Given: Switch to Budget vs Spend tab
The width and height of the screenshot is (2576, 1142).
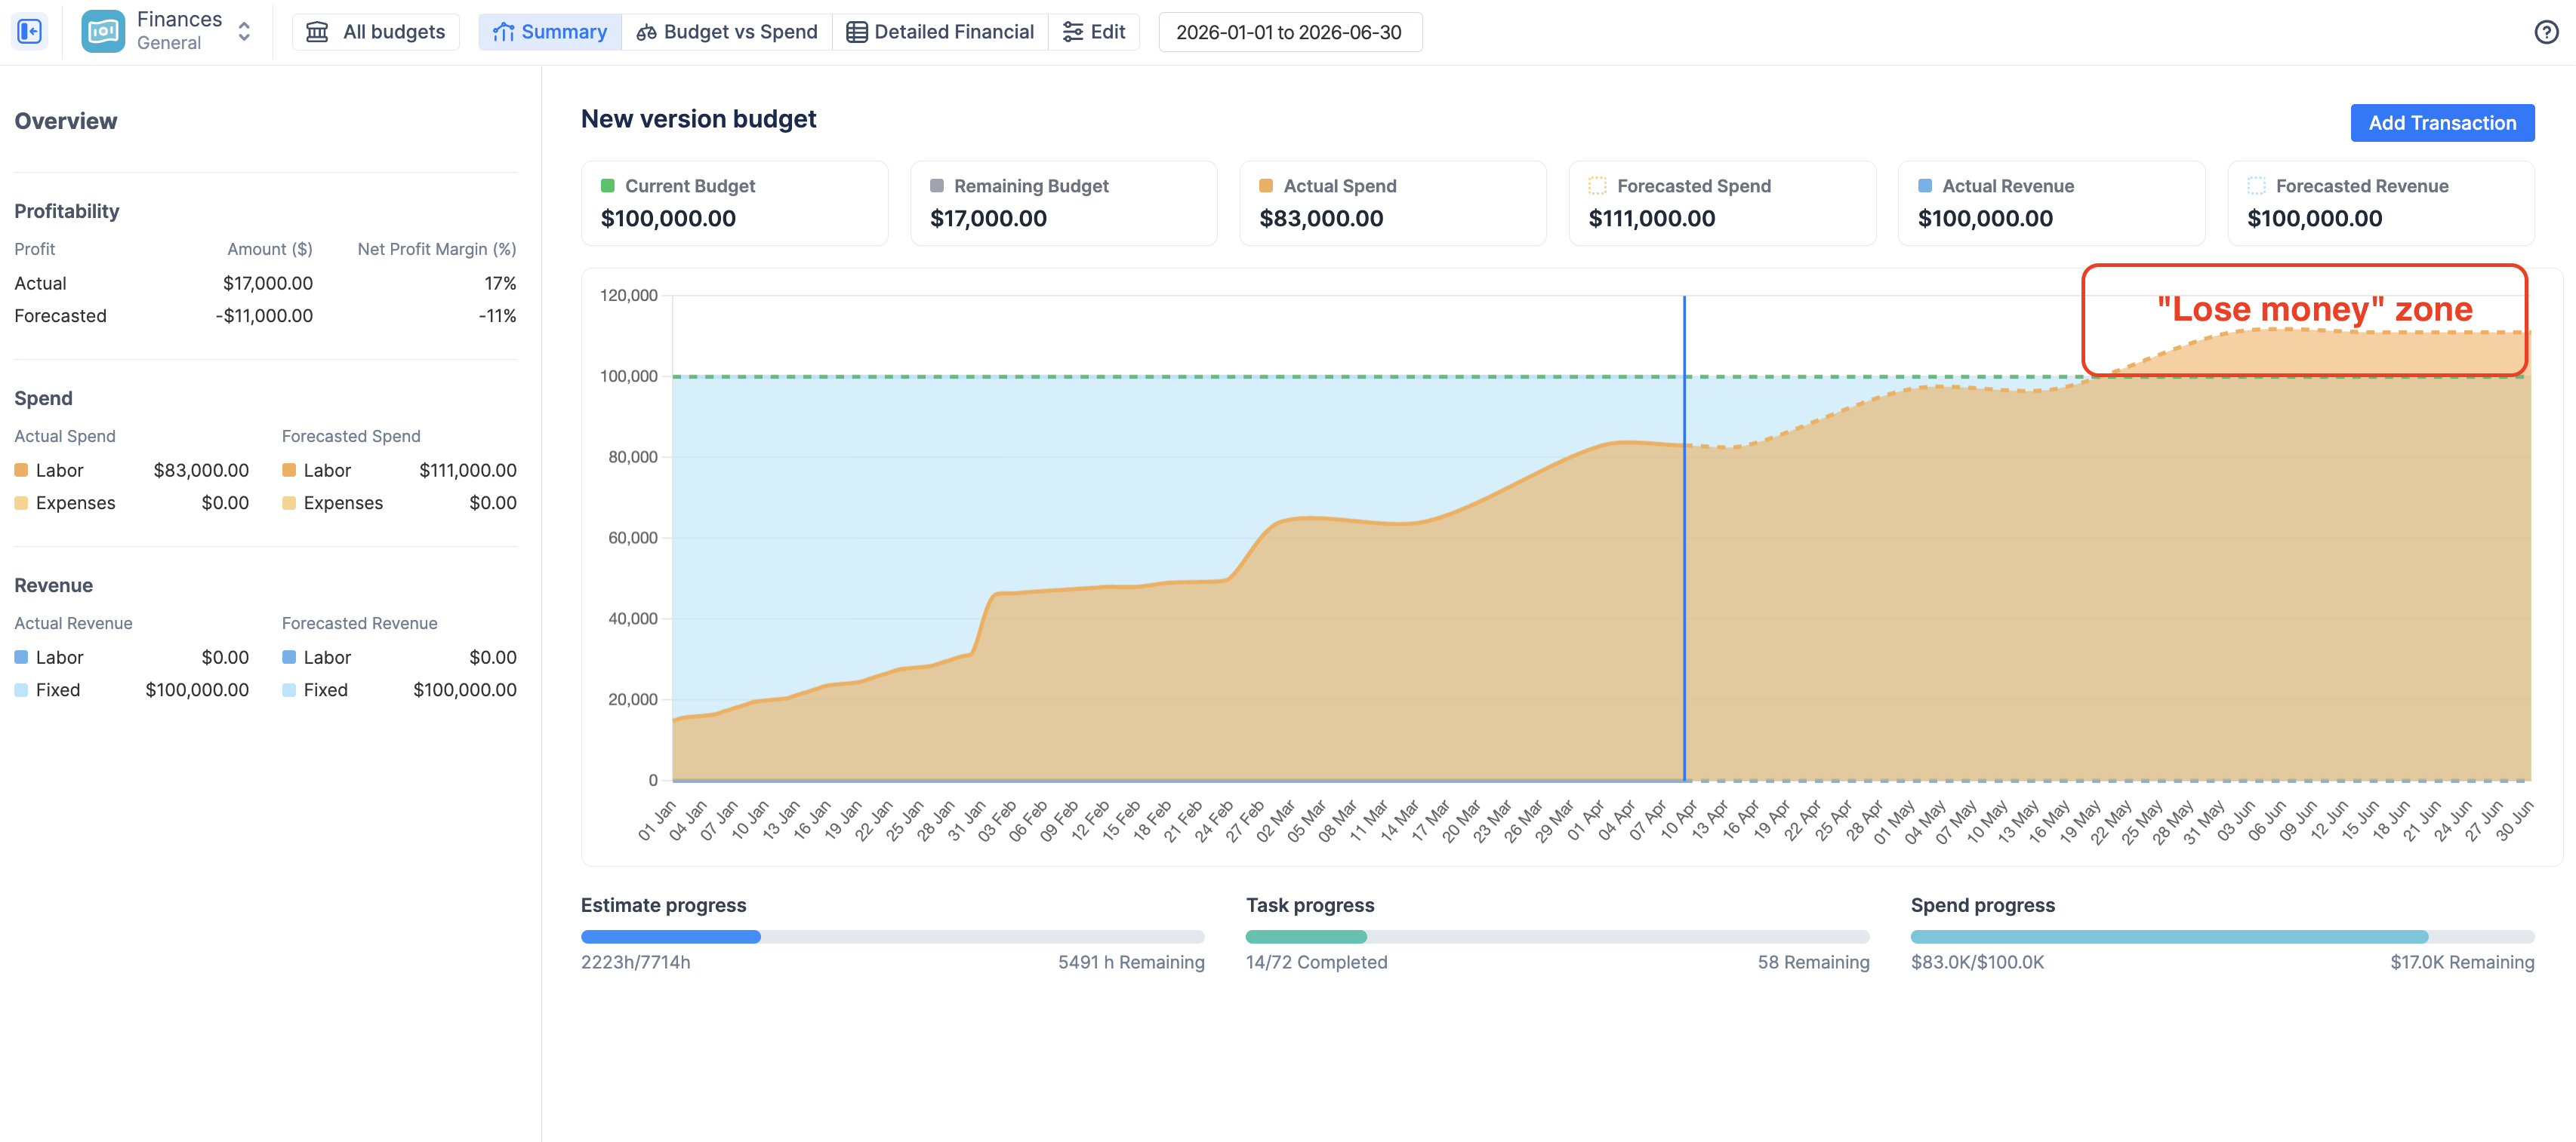Looking at the screenshot, I should tap(740, 32).
